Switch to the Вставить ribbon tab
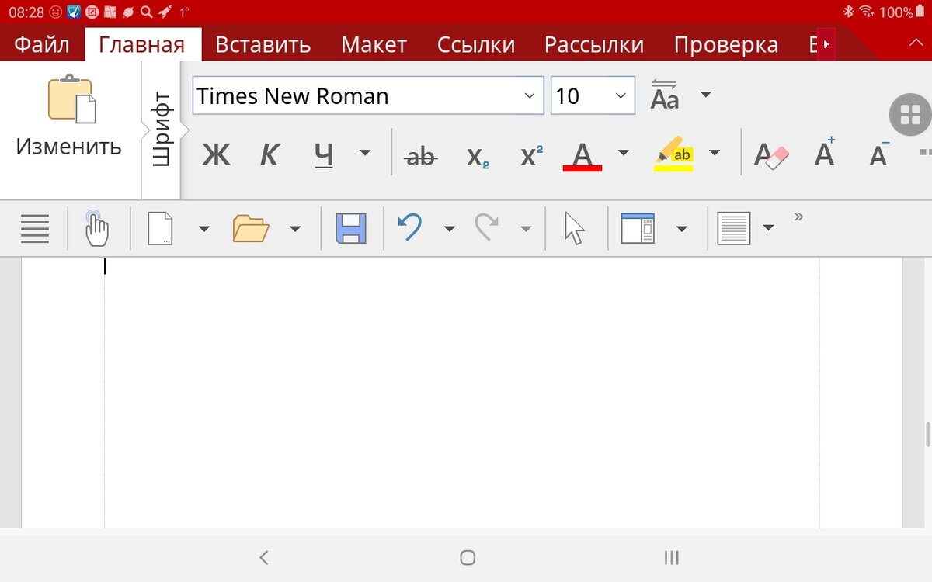The height and width of the screenshot is (582, 932). (x=263, y=44)
